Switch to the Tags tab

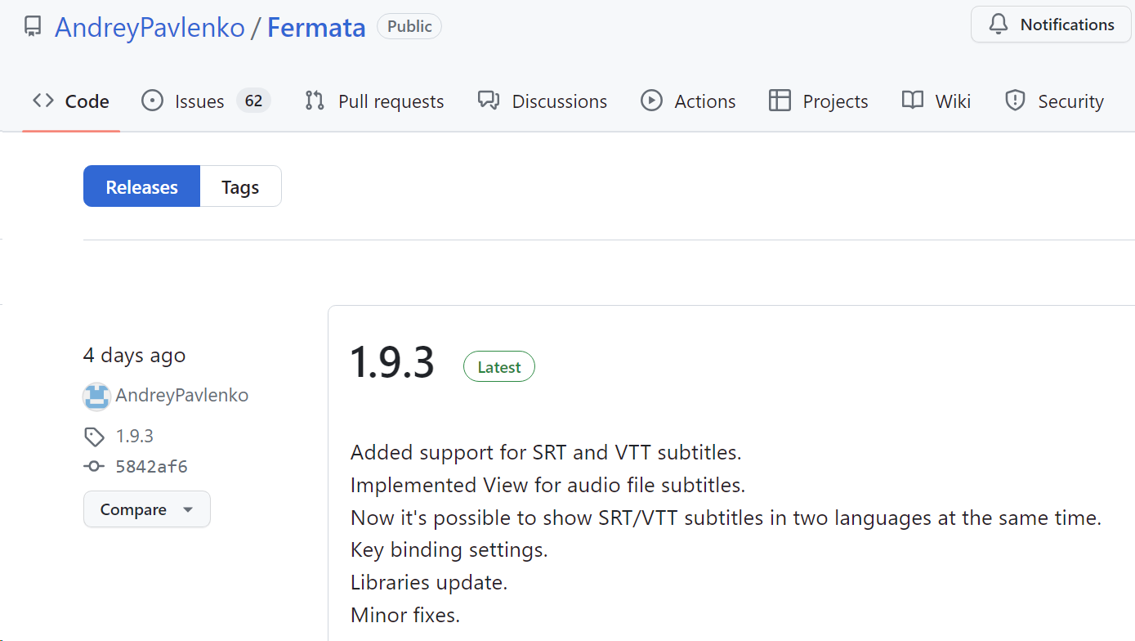pyautogui.click(x=240, y=187)
